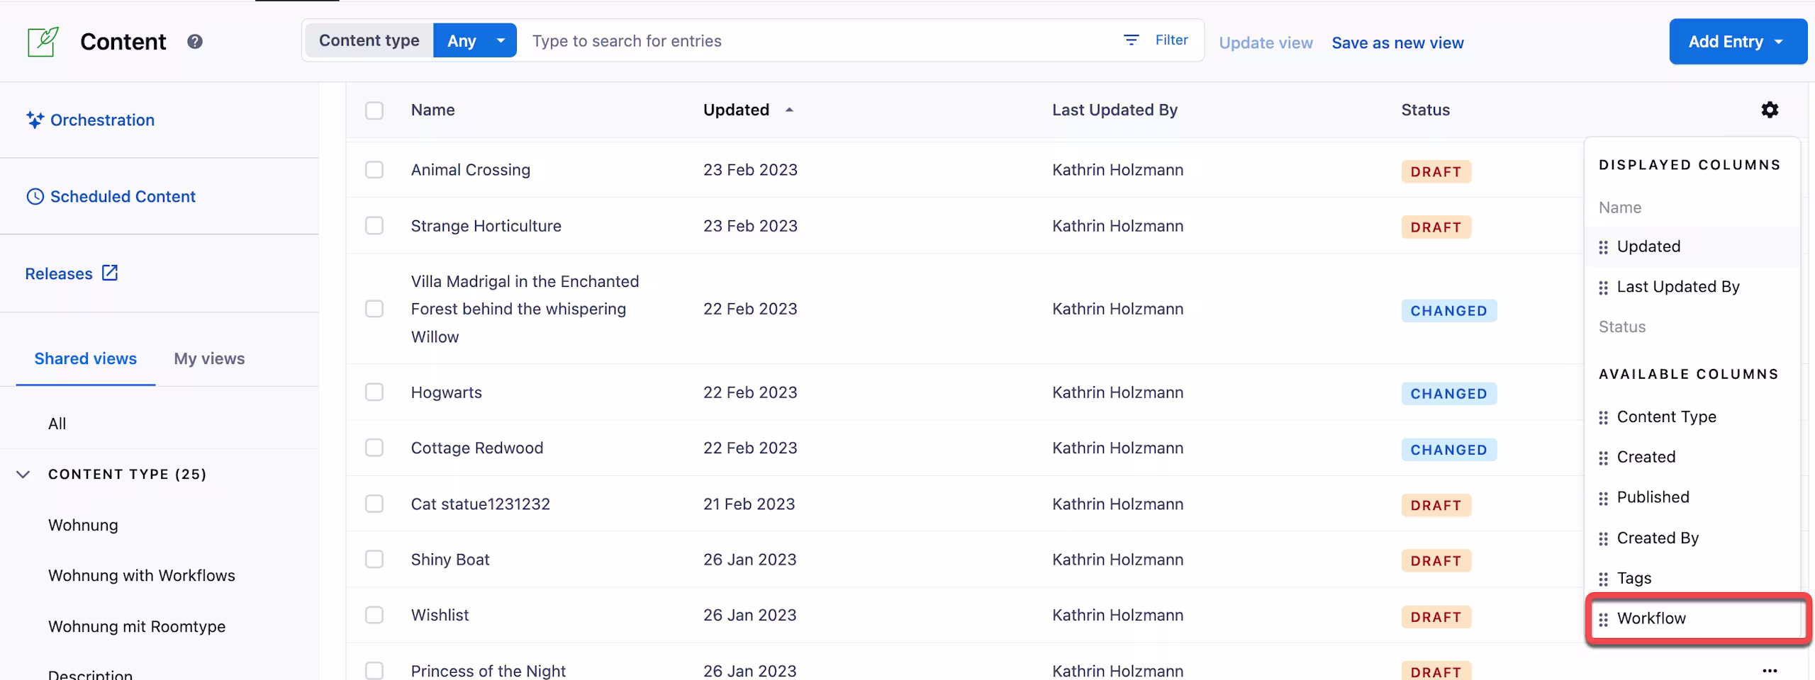Image resolution: width=1815 pixels, height=680 pixels.
Task: Grab the Created column drag handle
Action: [x=1604, y=458]
